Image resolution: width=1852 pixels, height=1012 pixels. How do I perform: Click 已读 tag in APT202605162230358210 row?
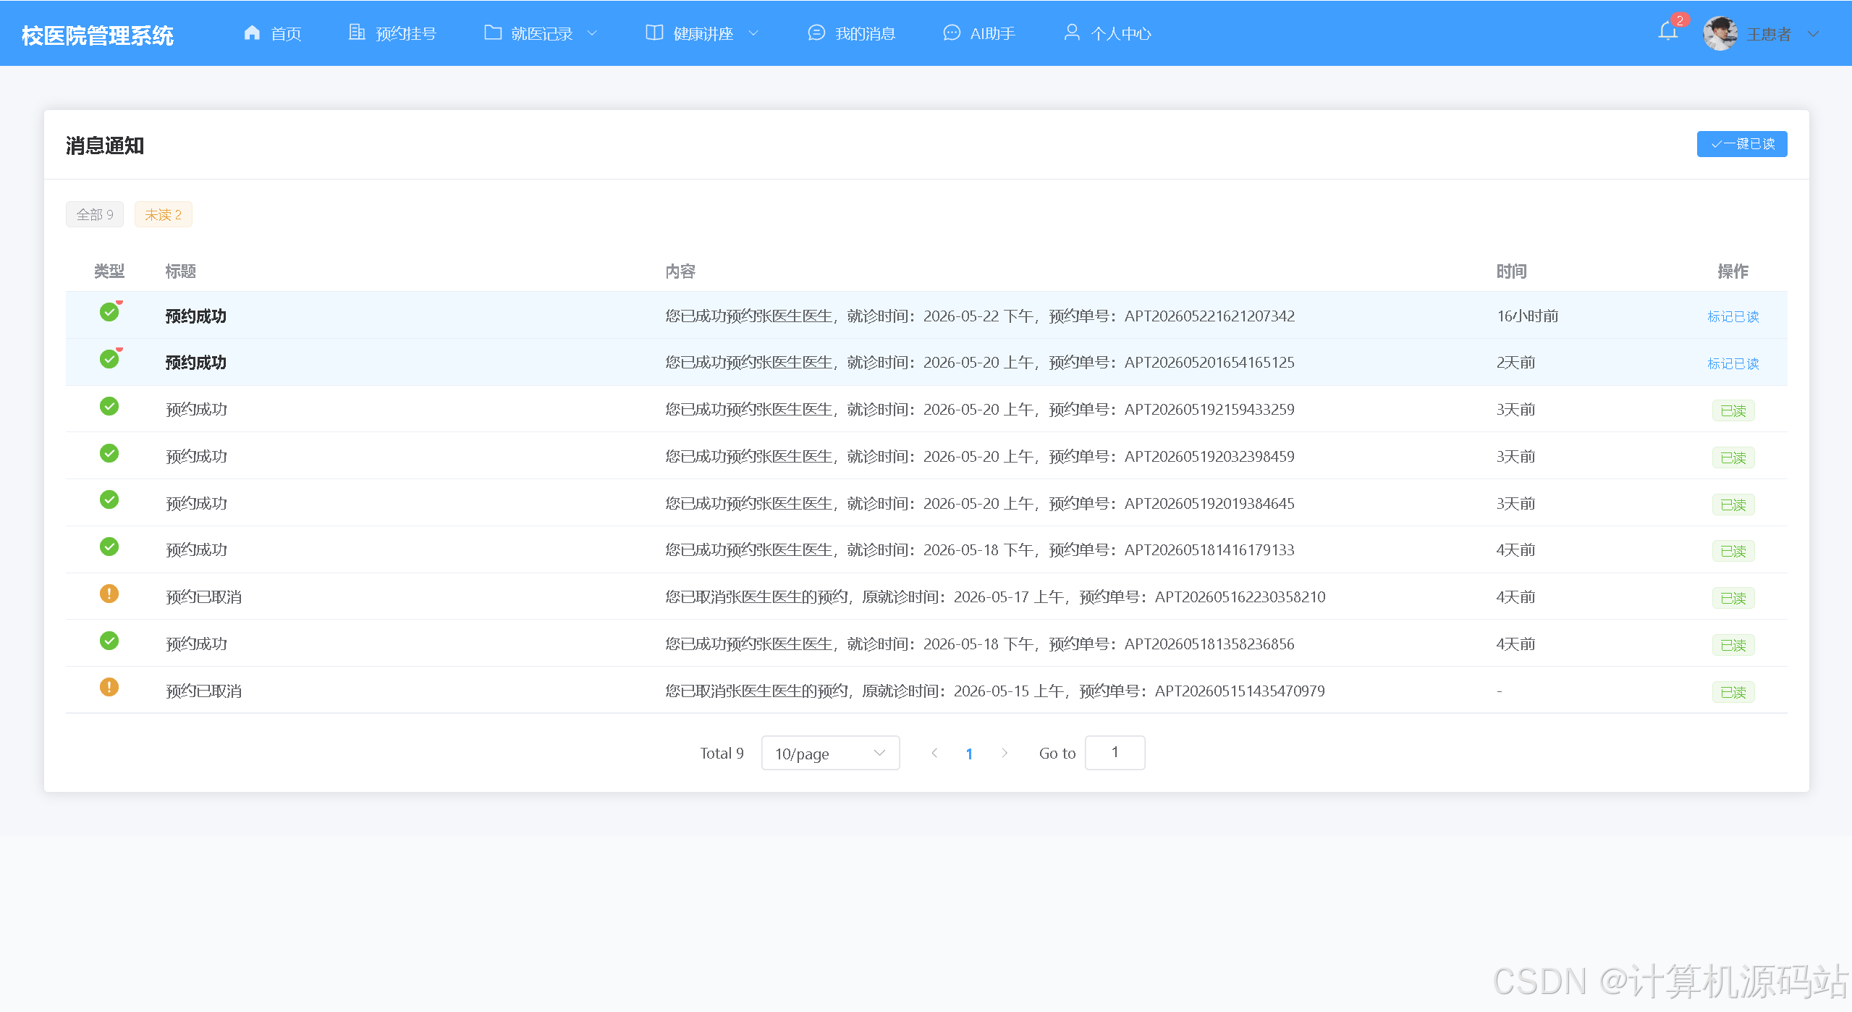pyautogui.click(x=1733, y=598)
